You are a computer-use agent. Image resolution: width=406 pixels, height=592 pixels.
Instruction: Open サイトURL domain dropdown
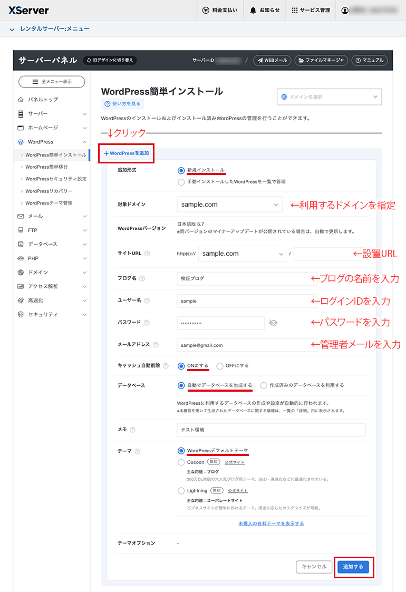pyautogui.click(x=243, y=254)
